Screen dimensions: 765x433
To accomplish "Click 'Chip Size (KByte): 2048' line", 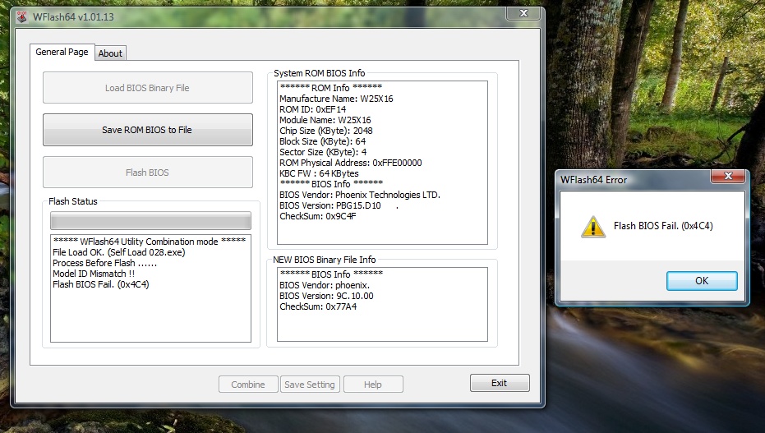I will pos(326,131).
